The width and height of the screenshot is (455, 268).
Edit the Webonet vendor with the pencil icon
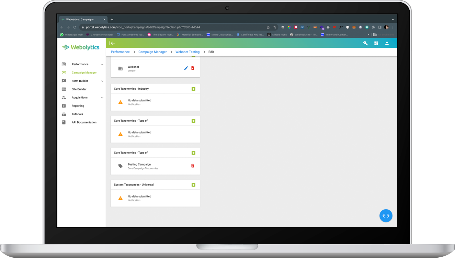(186, 68)
